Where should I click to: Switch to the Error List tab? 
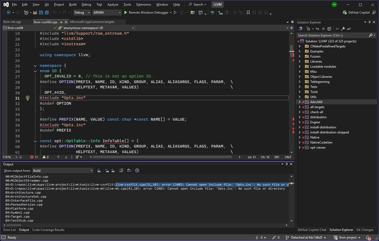10,230
